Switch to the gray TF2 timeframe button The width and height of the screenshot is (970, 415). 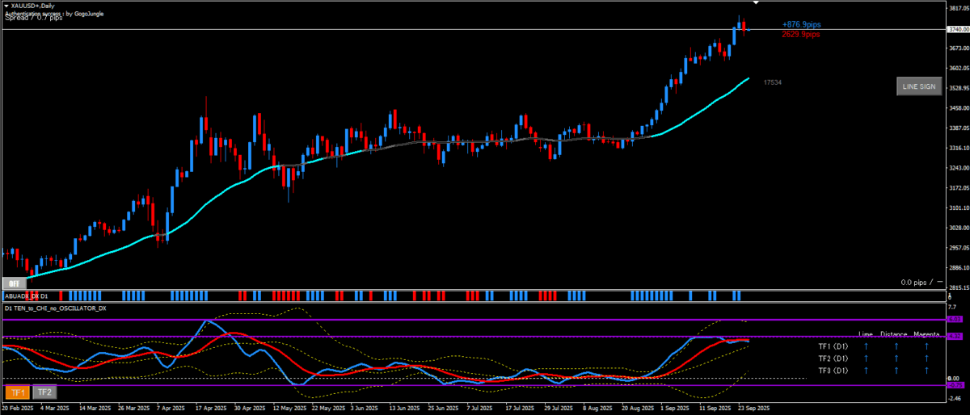44,392
